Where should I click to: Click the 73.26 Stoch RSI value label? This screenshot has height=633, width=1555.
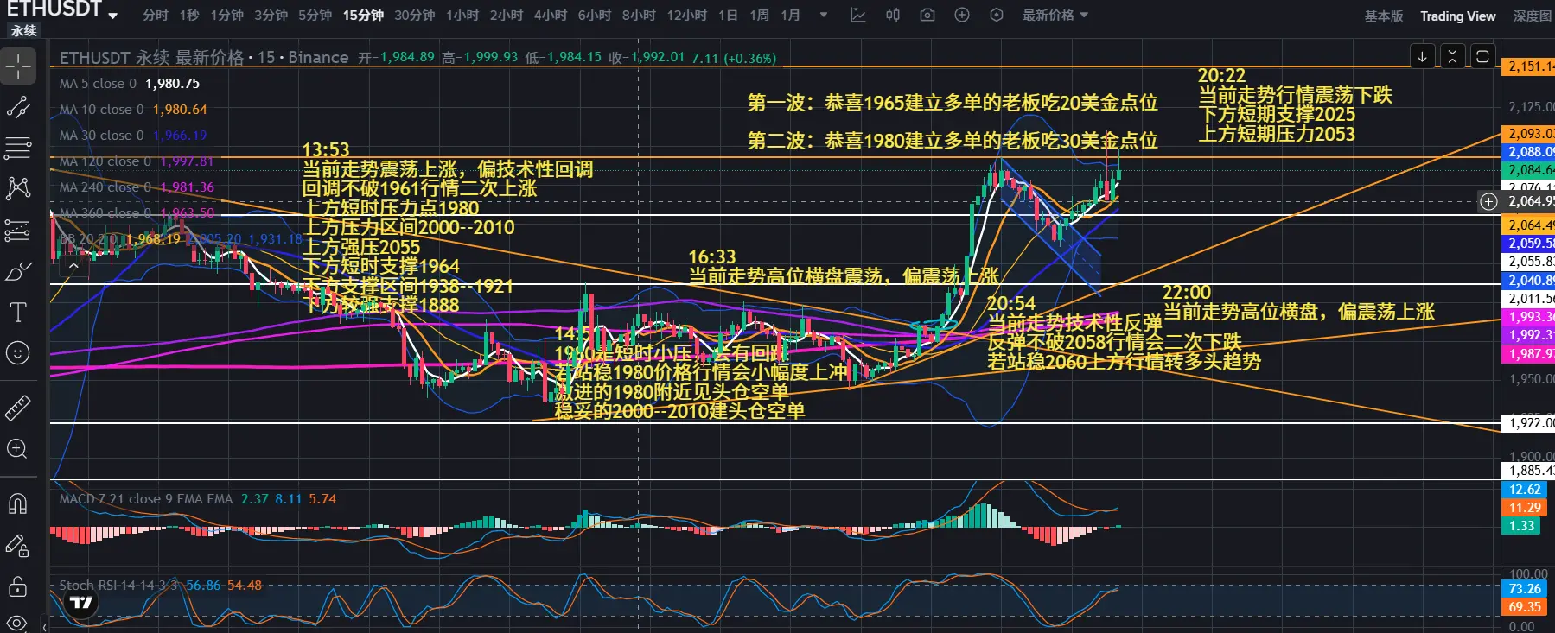point(1525,589)
